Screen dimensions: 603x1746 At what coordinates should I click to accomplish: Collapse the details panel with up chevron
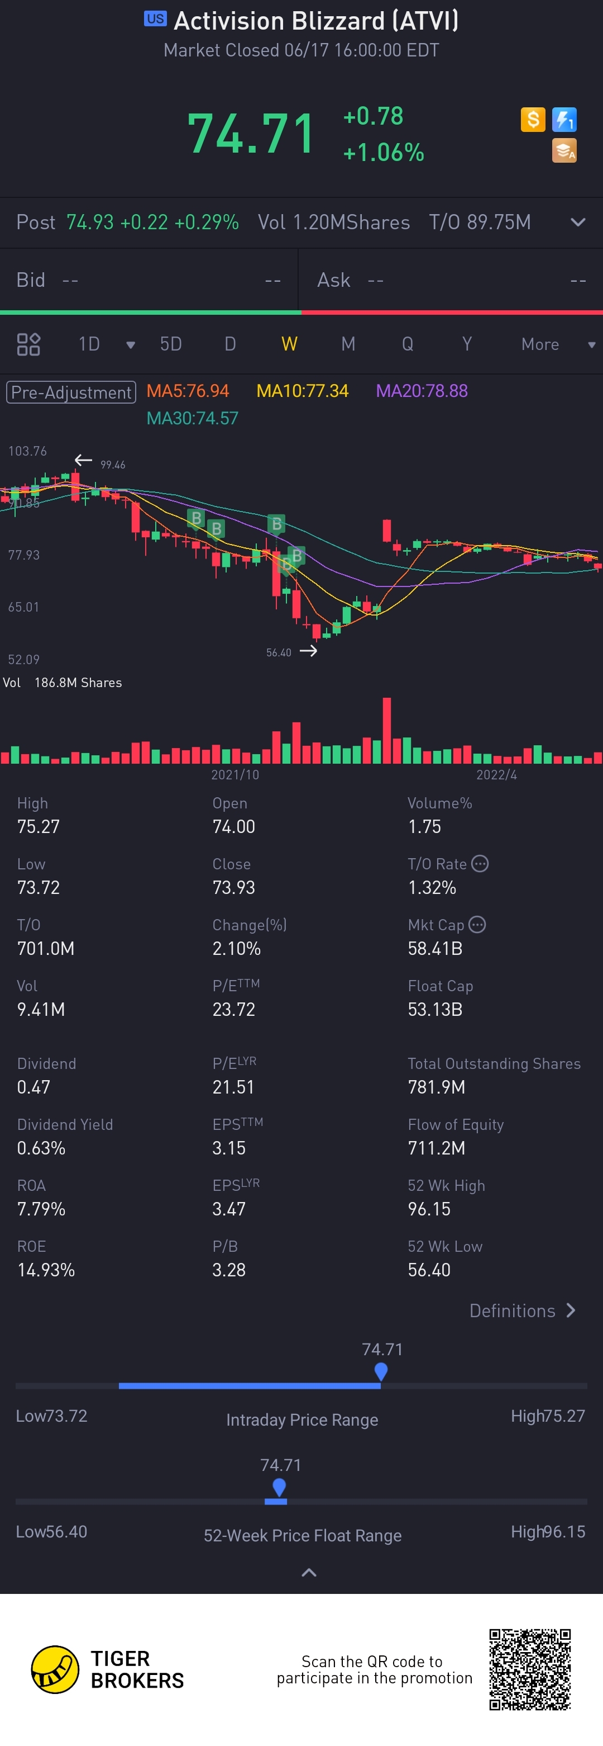(309, 1573)
